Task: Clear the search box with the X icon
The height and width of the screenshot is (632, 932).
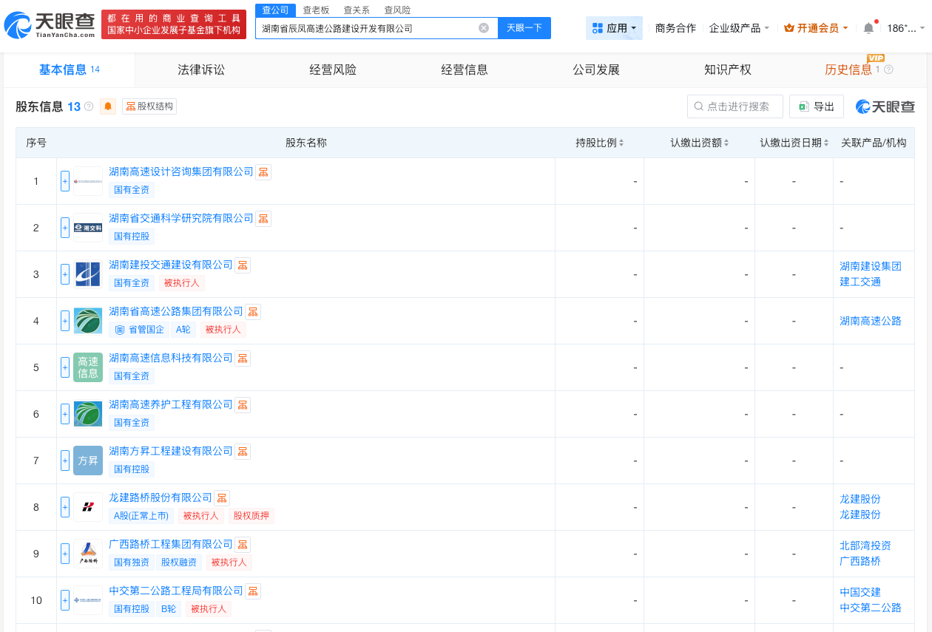Action: pyautogui.click(x=484, y=28)
